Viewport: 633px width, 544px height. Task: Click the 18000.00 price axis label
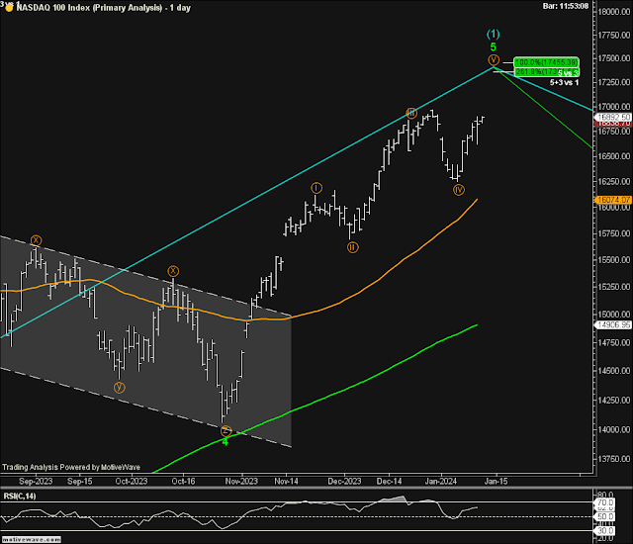tap(613, 12)
